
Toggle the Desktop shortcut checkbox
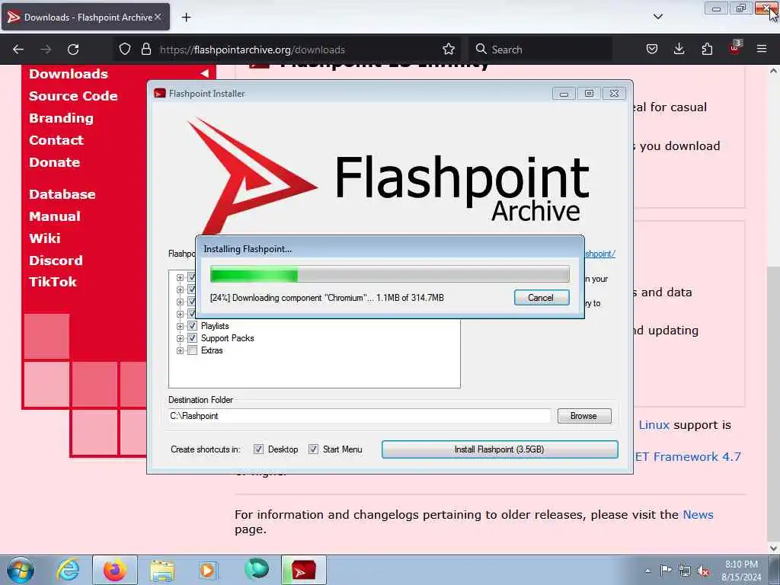(x=258, y=449)
